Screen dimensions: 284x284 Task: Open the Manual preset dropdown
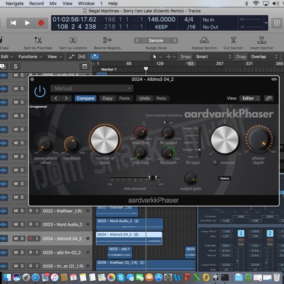tap(91, 88)
